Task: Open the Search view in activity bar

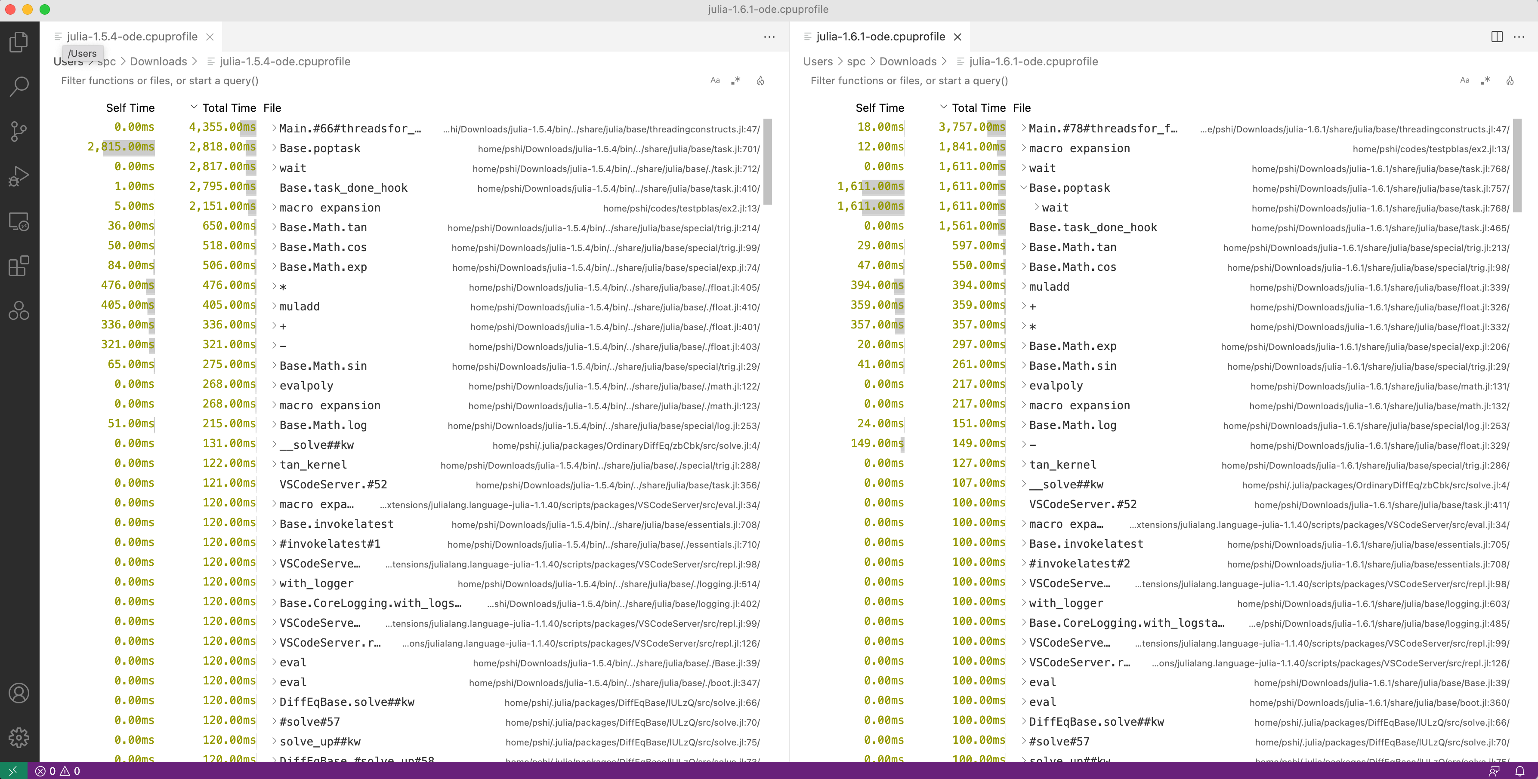Action: coord(19,86)
